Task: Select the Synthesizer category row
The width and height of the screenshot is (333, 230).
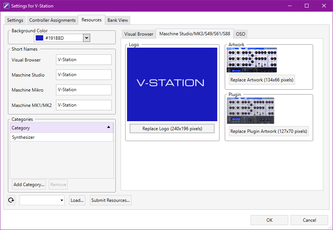Action: pos(61,137)
